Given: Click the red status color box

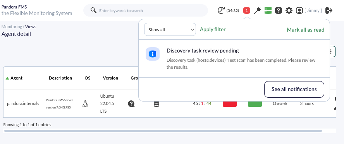Looking at the screenshot, I should pos(230,104).
